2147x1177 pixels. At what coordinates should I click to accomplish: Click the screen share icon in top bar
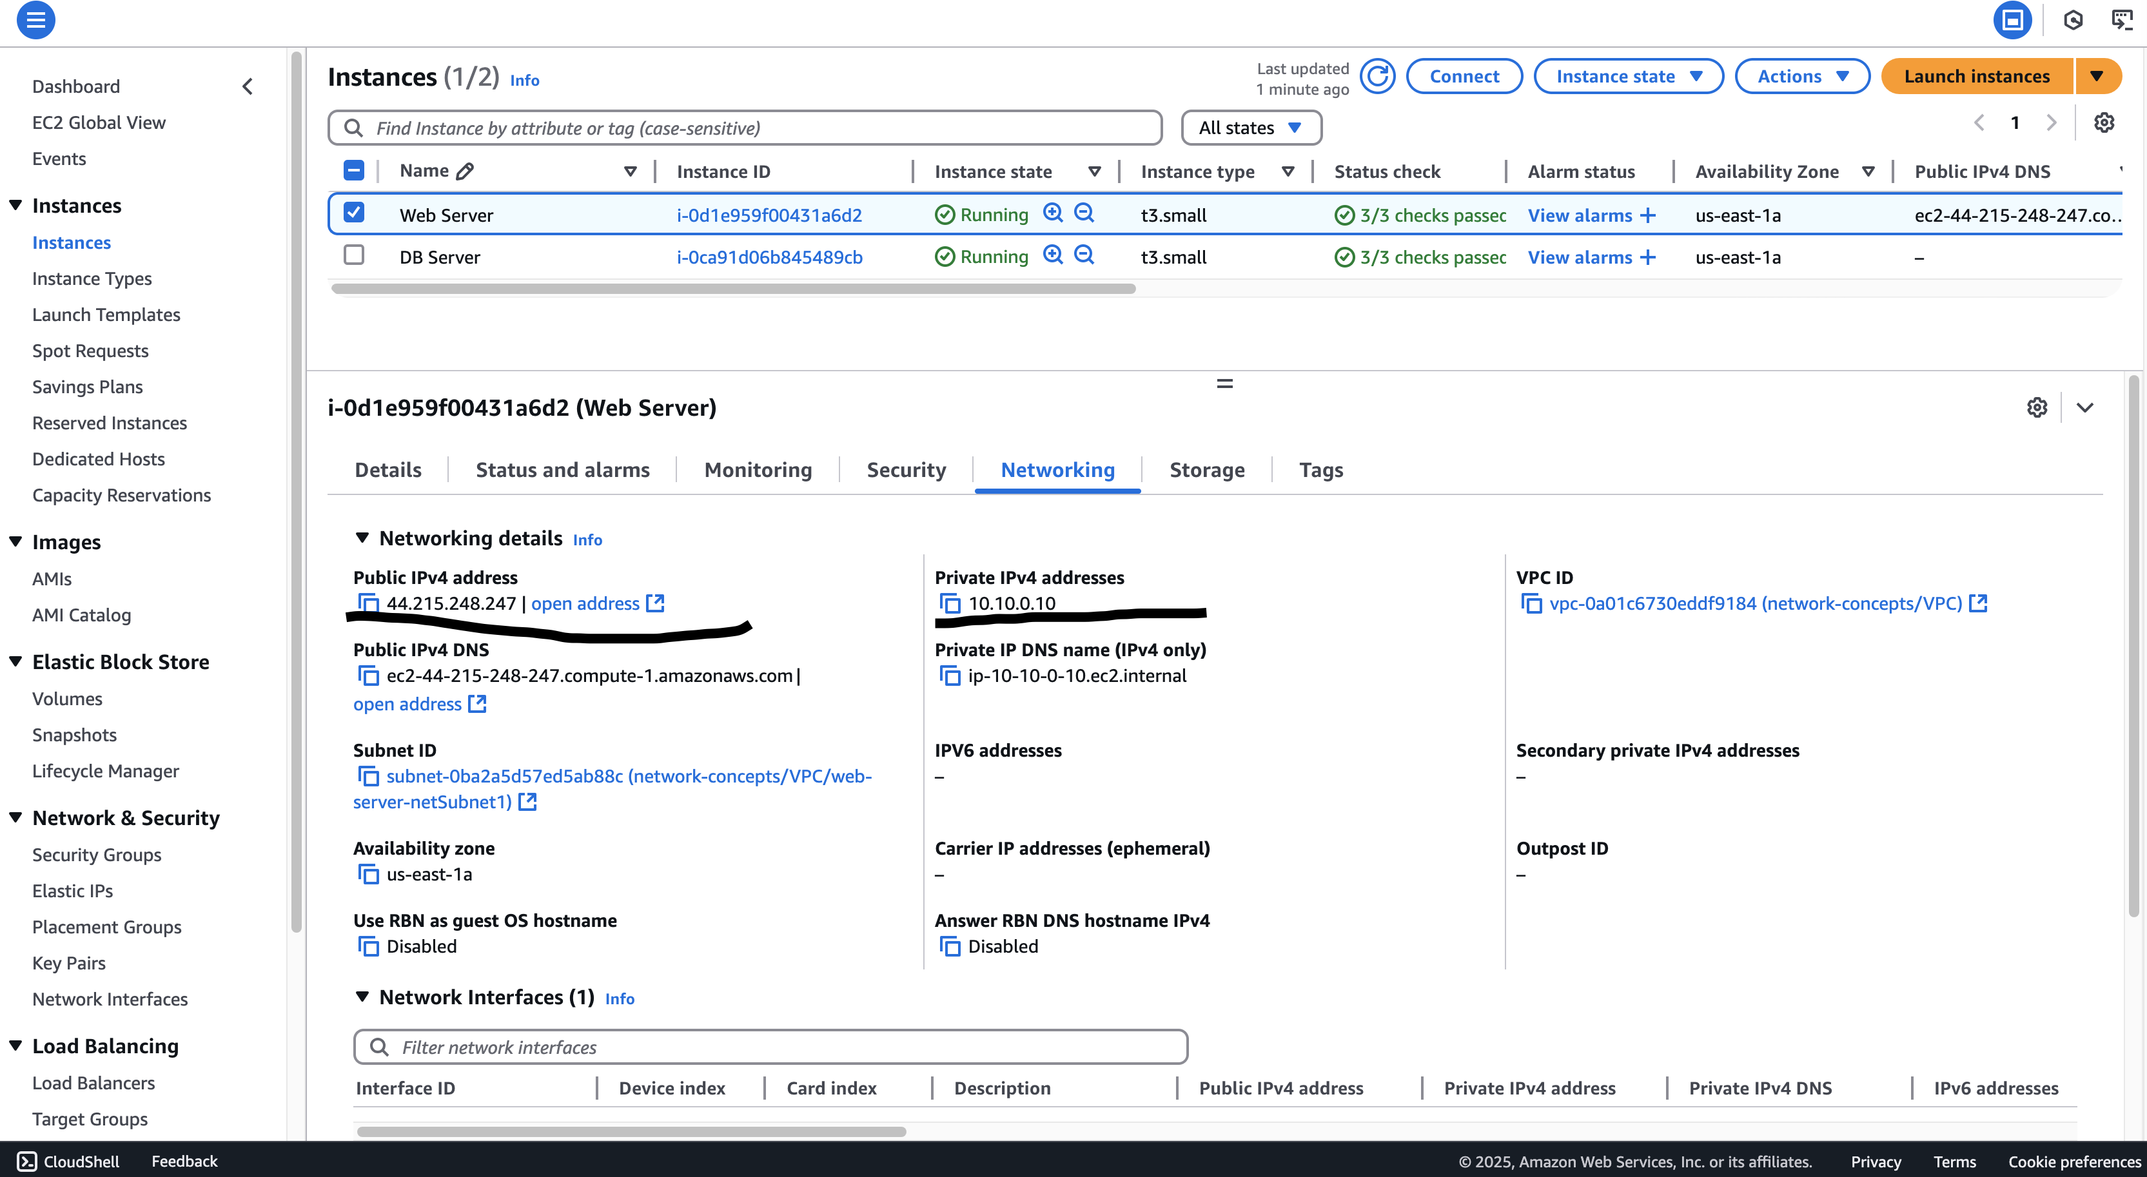pyautogui.click(x=2122, y=20)
